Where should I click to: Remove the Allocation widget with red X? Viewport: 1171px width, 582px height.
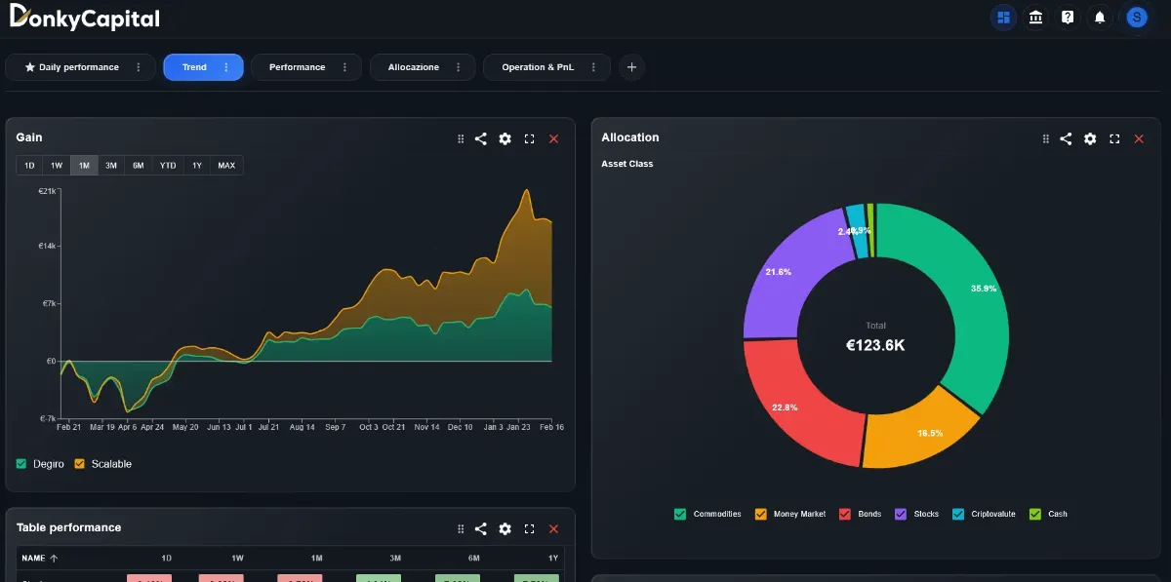click(1139, 139)
